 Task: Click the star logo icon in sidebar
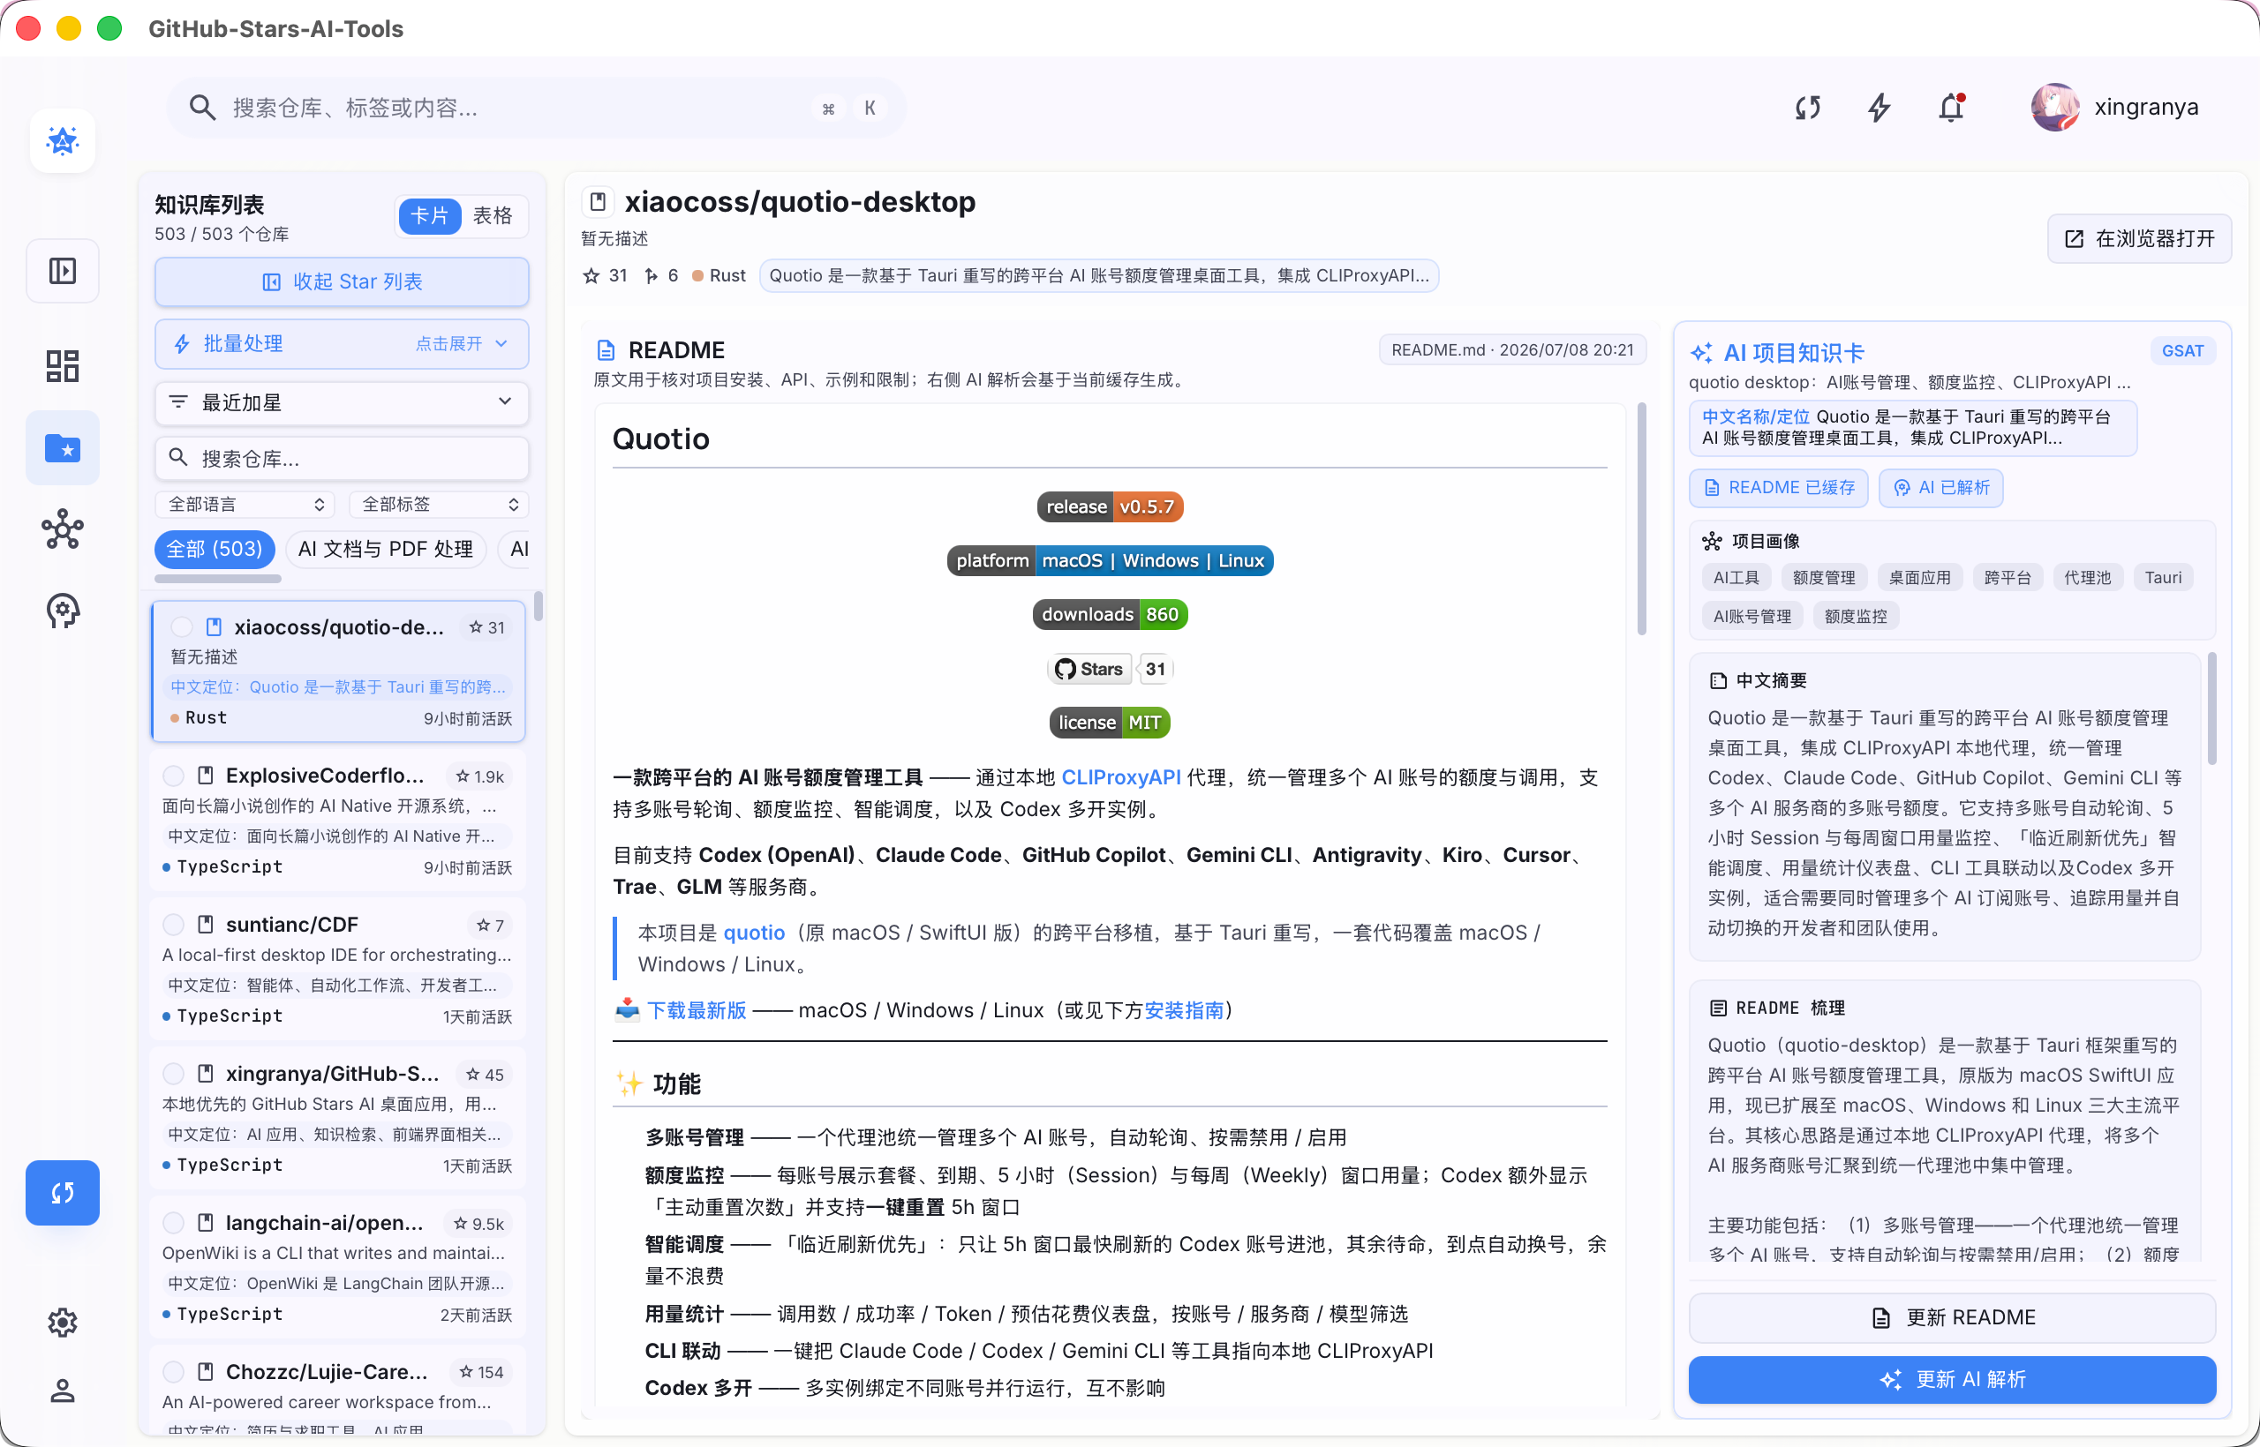tap(62, 141)
